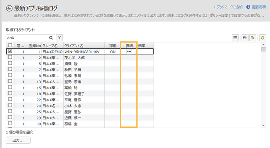The width and height of the screenshot is (270, 148).
Task: Click scrollbar up arrow of client list
Action: [263, 45]
